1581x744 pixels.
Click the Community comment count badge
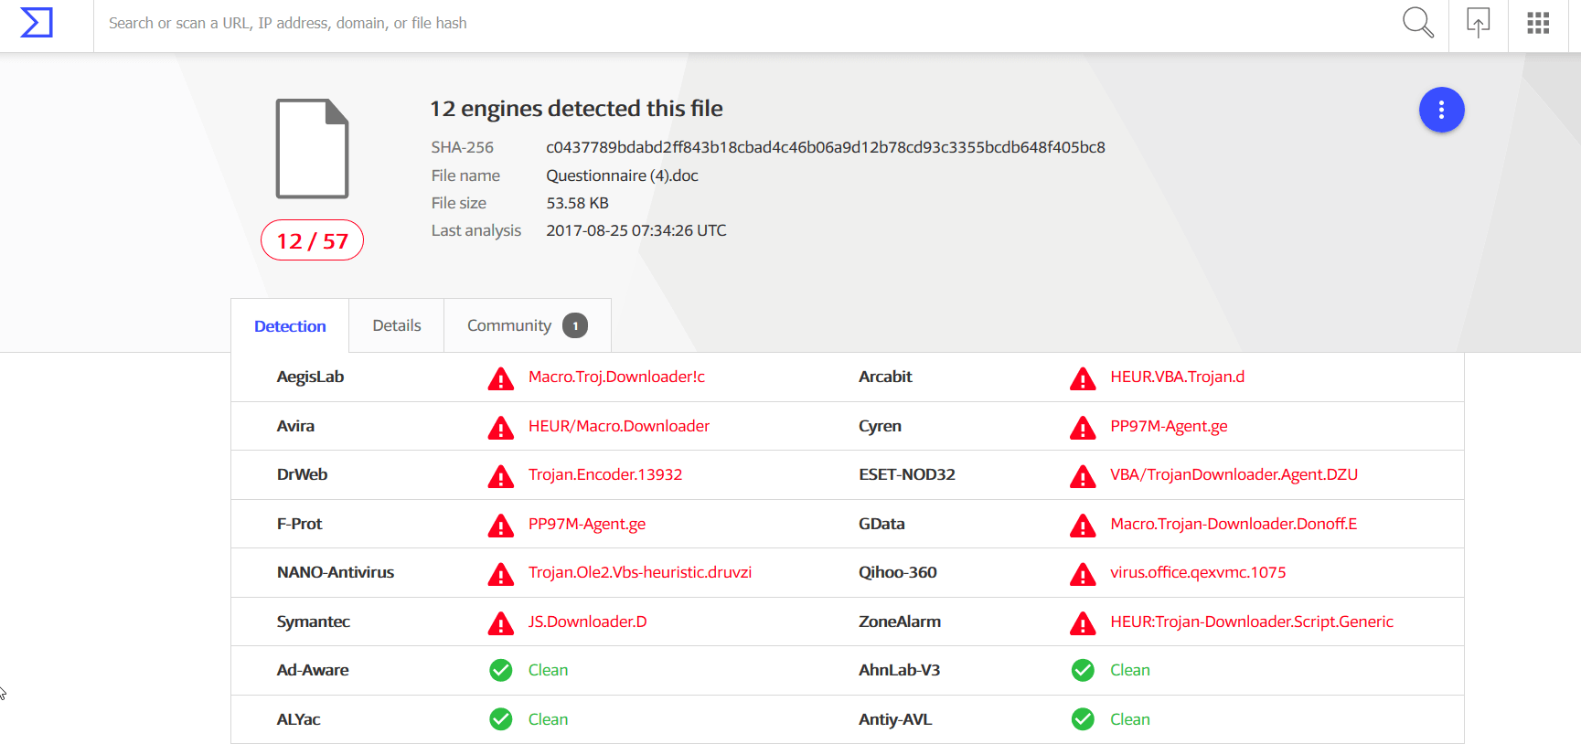575,325
